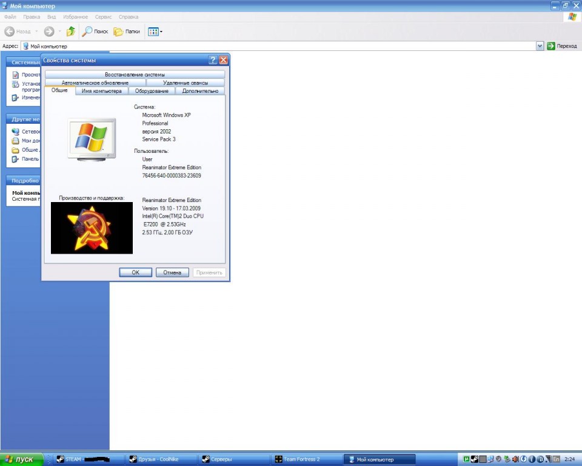The width and height of the screenshot is (582, 466).
Task: Click the Windows XP logo monitor image
Action: [92, 140]
